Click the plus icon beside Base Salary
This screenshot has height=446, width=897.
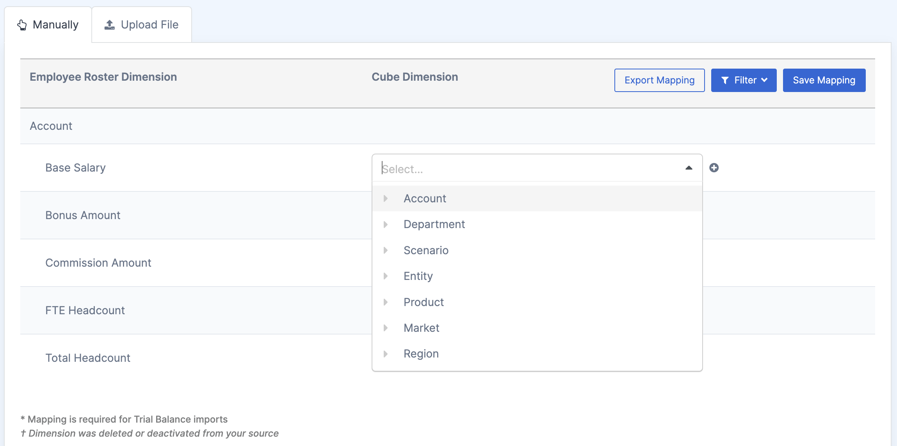(714, 168)
